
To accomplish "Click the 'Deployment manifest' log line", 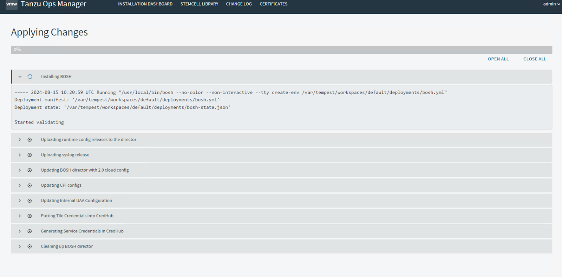I will click(117, 100).
